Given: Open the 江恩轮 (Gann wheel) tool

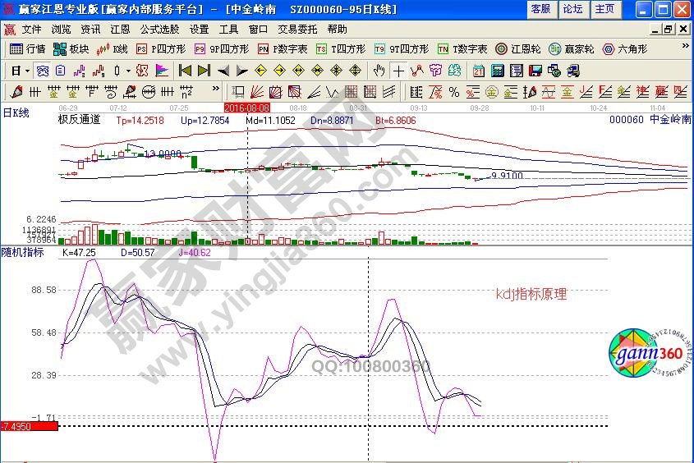Looking at the screenshot, I should pos(519,48).
